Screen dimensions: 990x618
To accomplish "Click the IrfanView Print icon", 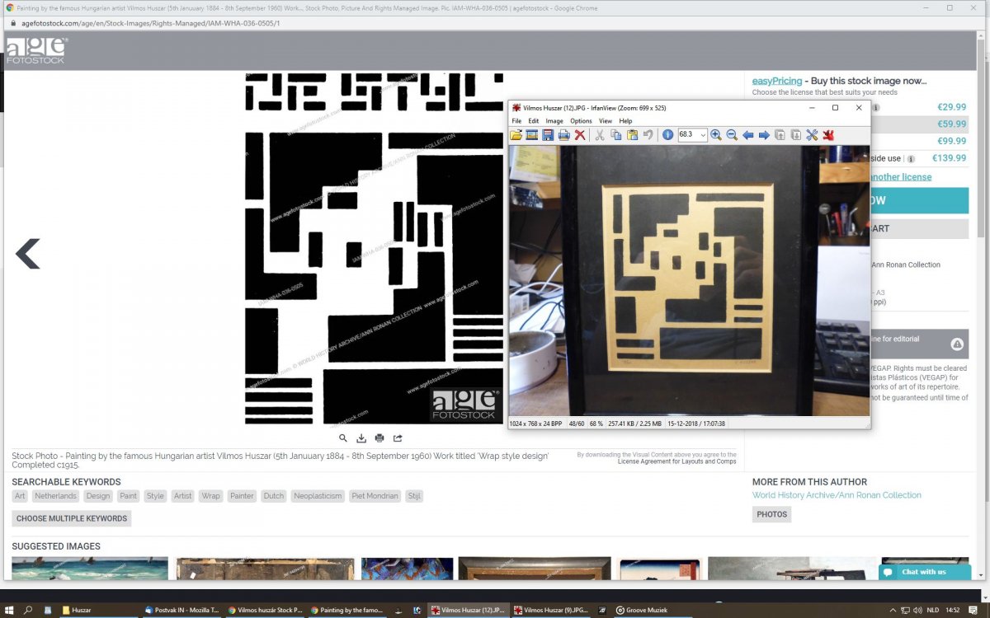I will [564, 135].
